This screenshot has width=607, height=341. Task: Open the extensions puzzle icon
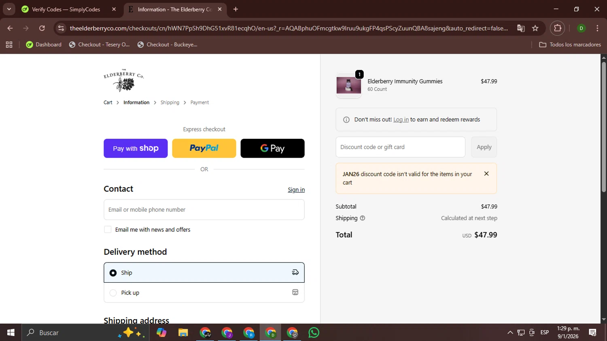(x=558, y=28)
